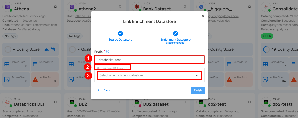298x118 pixels.
Task: Click the Prefix info icon
Action: (x=108, y=52)
